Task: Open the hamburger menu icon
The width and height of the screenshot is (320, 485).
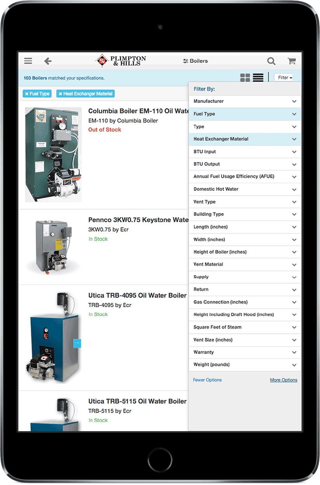Action: point(28,61)
